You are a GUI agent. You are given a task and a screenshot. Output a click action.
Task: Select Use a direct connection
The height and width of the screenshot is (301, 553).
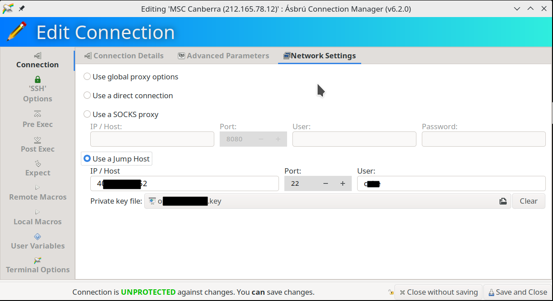pyautogui.click(x=87, y=95)
